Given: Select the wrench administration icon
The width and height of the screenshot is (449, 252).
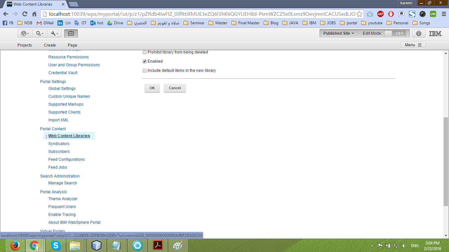Looking at the screenshot, I should (53, 33).
